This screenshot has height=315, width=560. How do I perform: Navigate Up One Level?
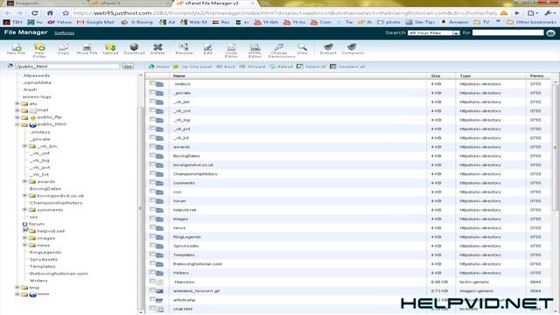(x=192, y=66)
